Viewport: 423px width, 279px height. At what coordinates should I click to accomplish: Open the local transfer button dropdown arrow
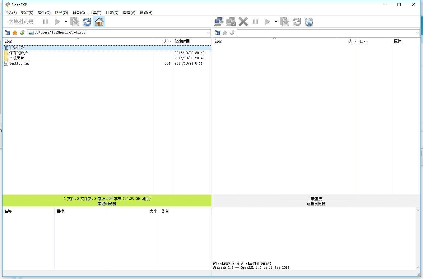click(66, 22)
